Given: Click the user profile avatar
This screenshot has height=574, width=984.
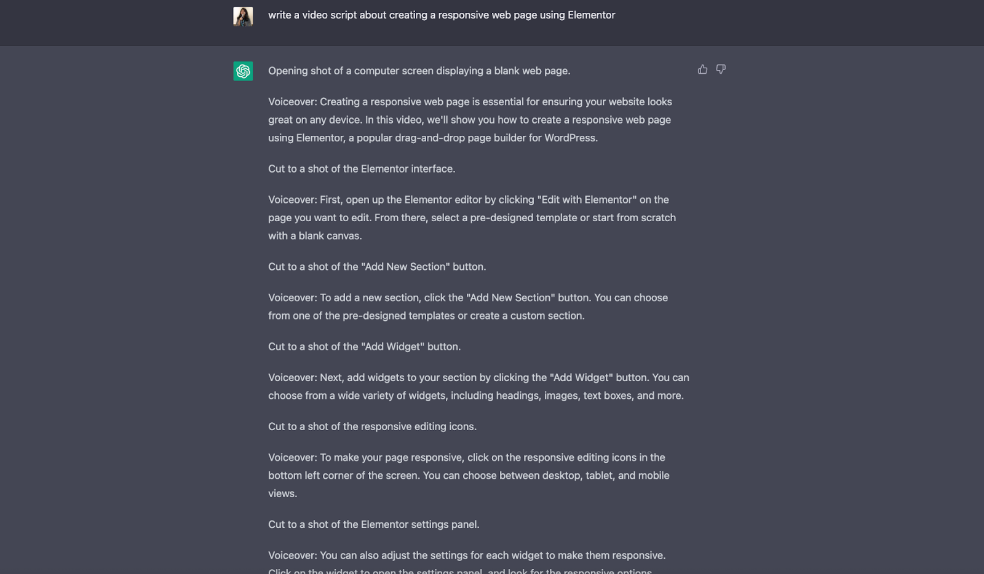Looking at the screenshot, I should [x=243, y=16].
